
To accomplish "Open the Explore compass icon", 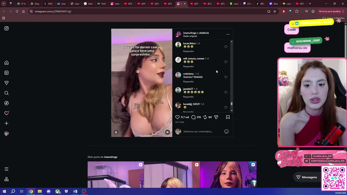I will tap(7, 103).
